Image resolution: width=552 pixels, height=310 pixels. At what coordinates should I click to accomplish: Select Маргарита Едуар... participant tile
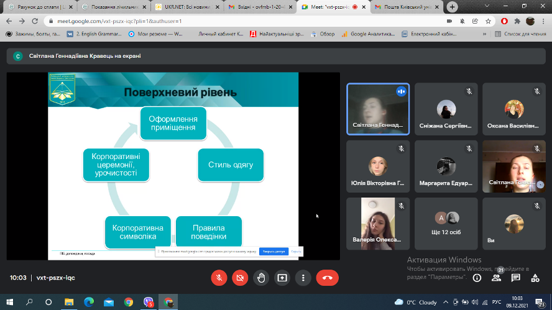(x=446, y=166)
